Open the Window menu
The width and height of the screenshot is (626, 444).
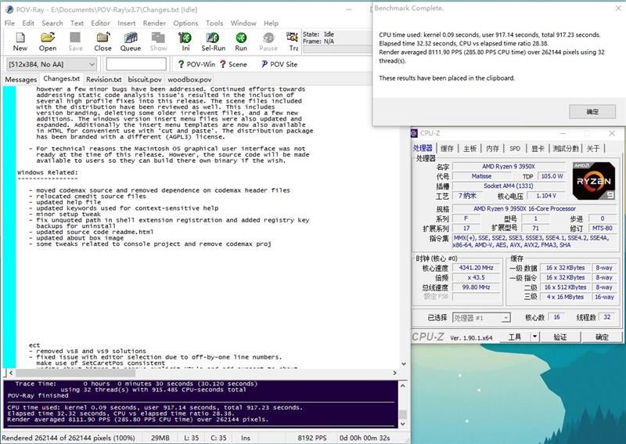click(x=243, y=23)
